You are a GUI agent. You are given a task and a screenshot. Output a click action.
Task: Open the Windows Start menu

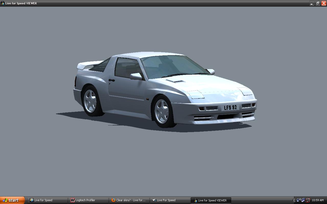[12, 200]
